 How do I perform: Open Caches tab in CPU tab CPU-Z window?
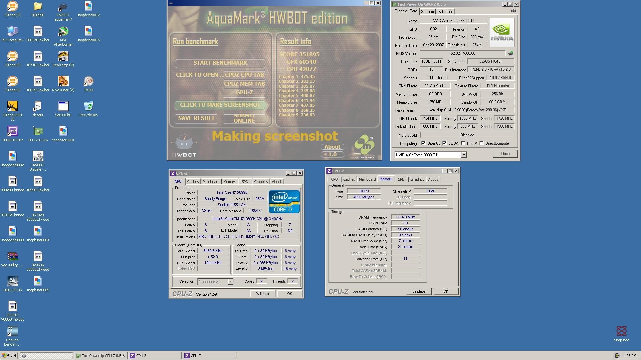click(x=193, y=182)
